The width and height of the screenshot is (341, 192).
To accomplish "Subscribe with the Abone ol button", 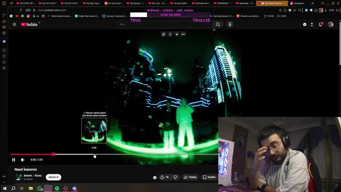I will [x=53, y=177].
